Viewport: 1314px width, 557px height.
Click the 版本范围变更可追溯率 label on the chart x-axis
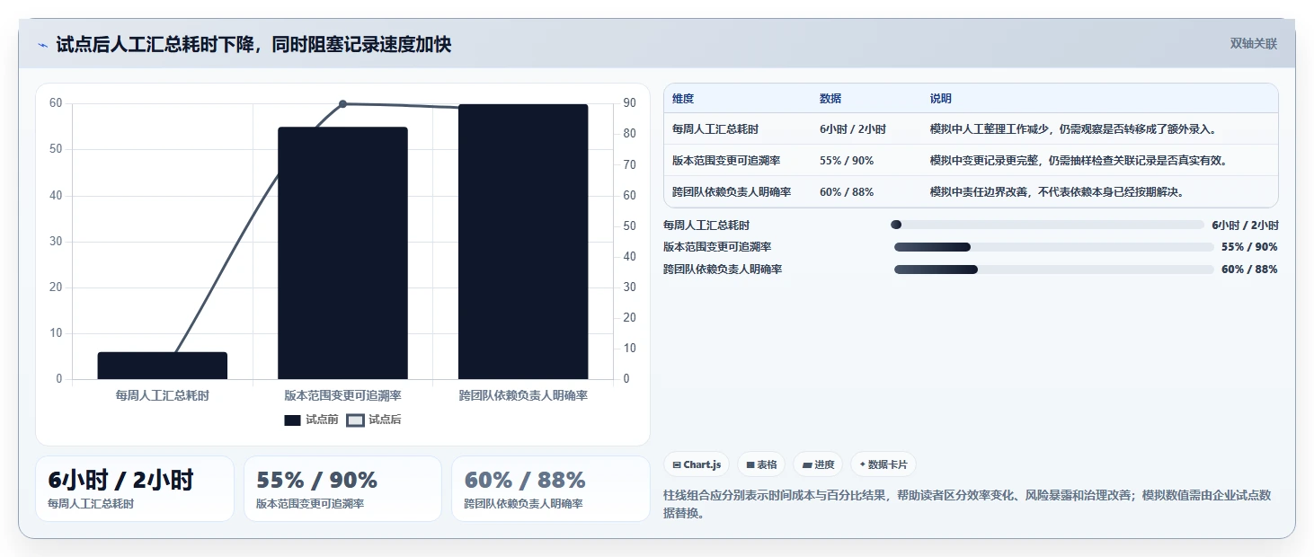click(x=342, y=395)
